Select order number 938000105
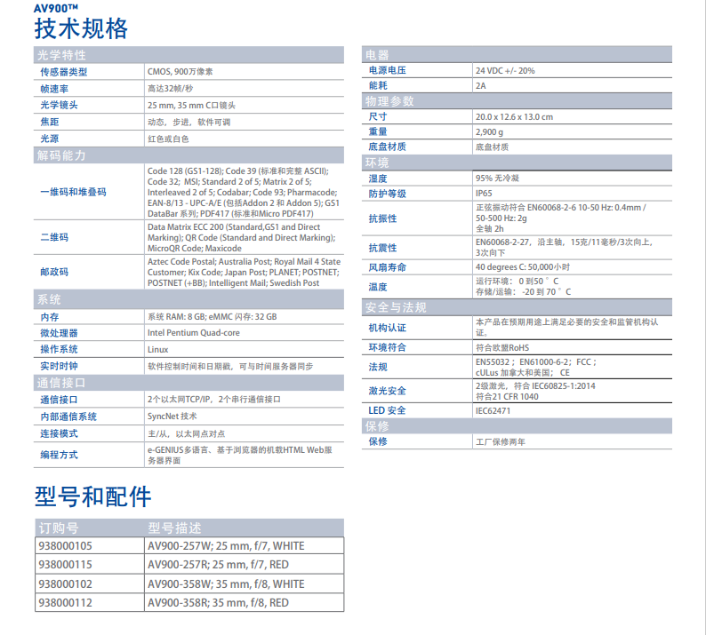 [x=65, y=546]
